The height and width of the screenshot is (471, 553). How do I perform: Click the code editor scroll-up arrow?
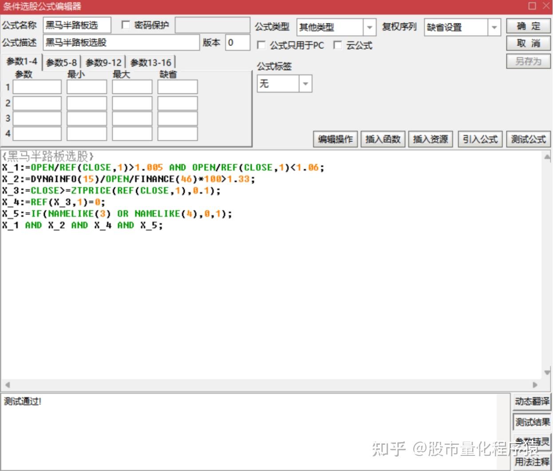click(x=547, y=157)
